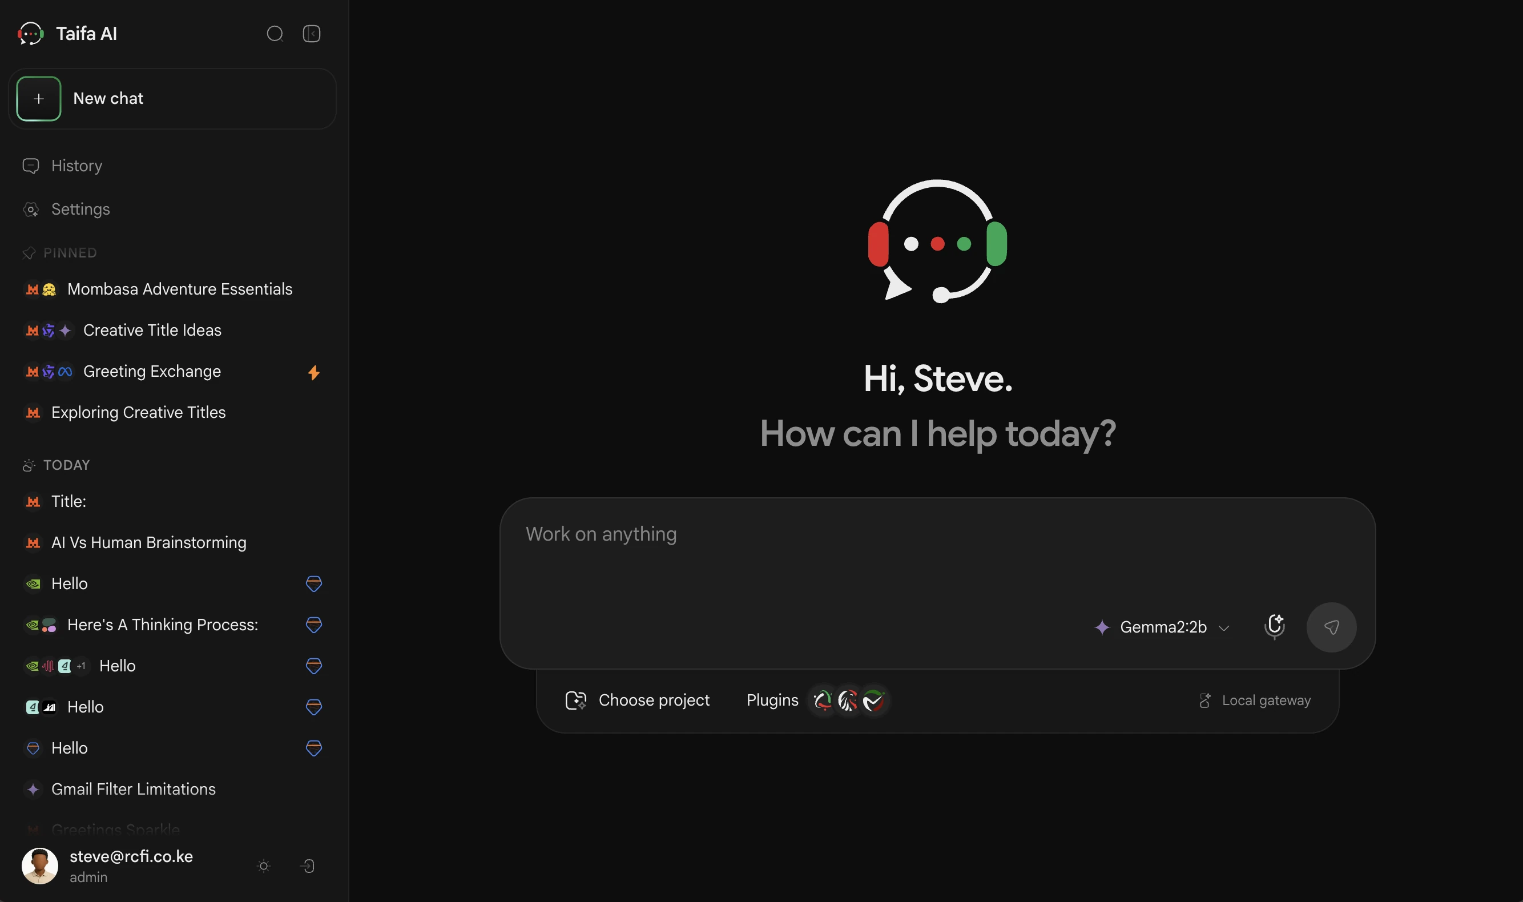Open the Exploring Creative Titles chat
The height and width of the screenshot is (902, 1523).
(x=173, y=412)
